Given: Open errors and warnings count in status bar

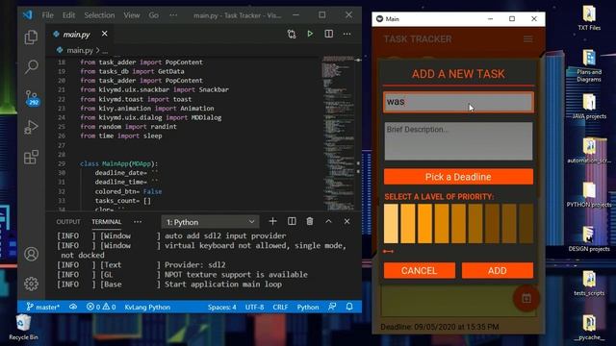Looking at the screenshot, I should (x=101, y=307).
